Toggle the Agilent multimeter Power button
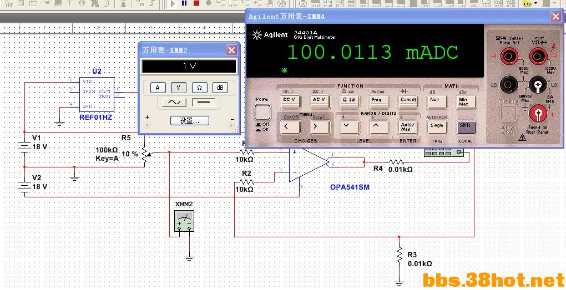 point(262,112)
